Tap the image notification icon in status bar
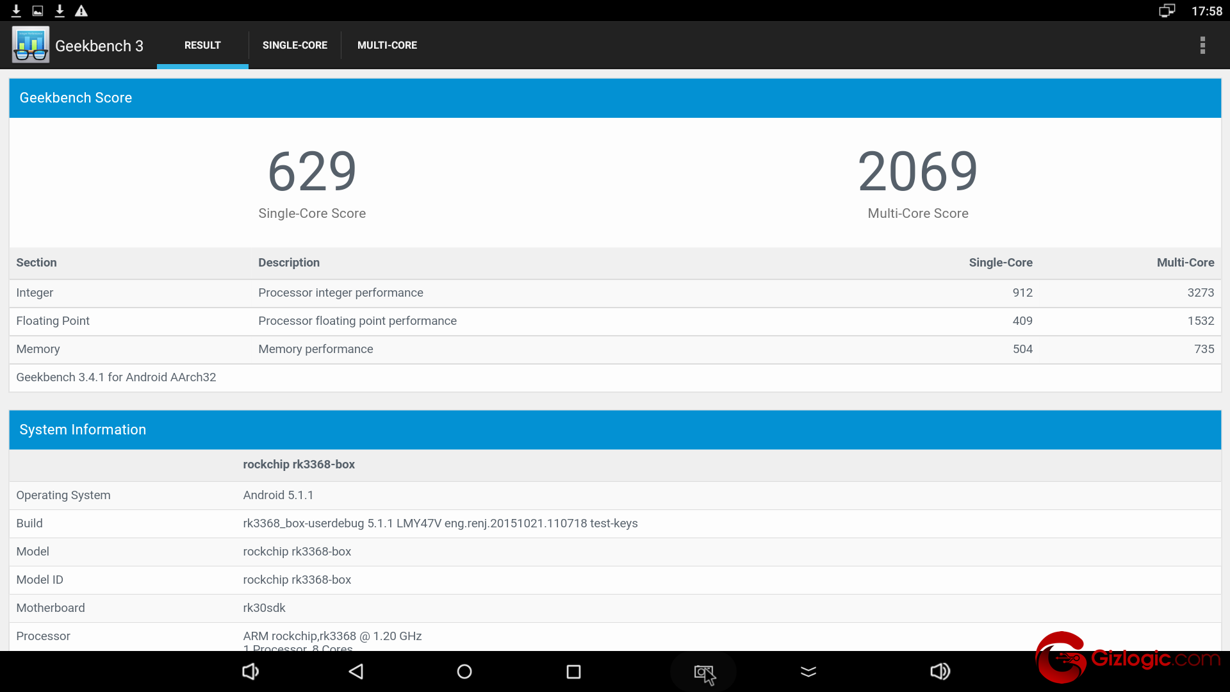This screenshot has height=692, width=1230. pos(38,11)
